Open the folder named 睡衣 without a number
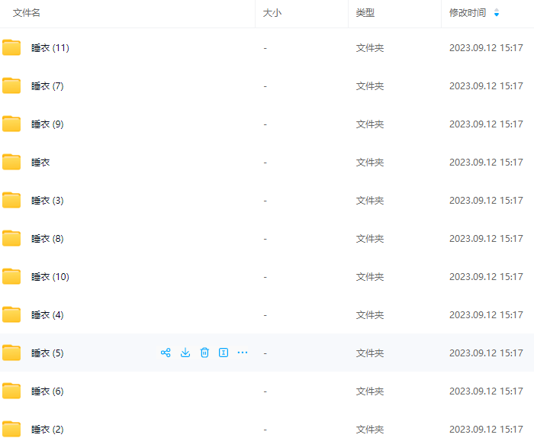 pos(40,163)
